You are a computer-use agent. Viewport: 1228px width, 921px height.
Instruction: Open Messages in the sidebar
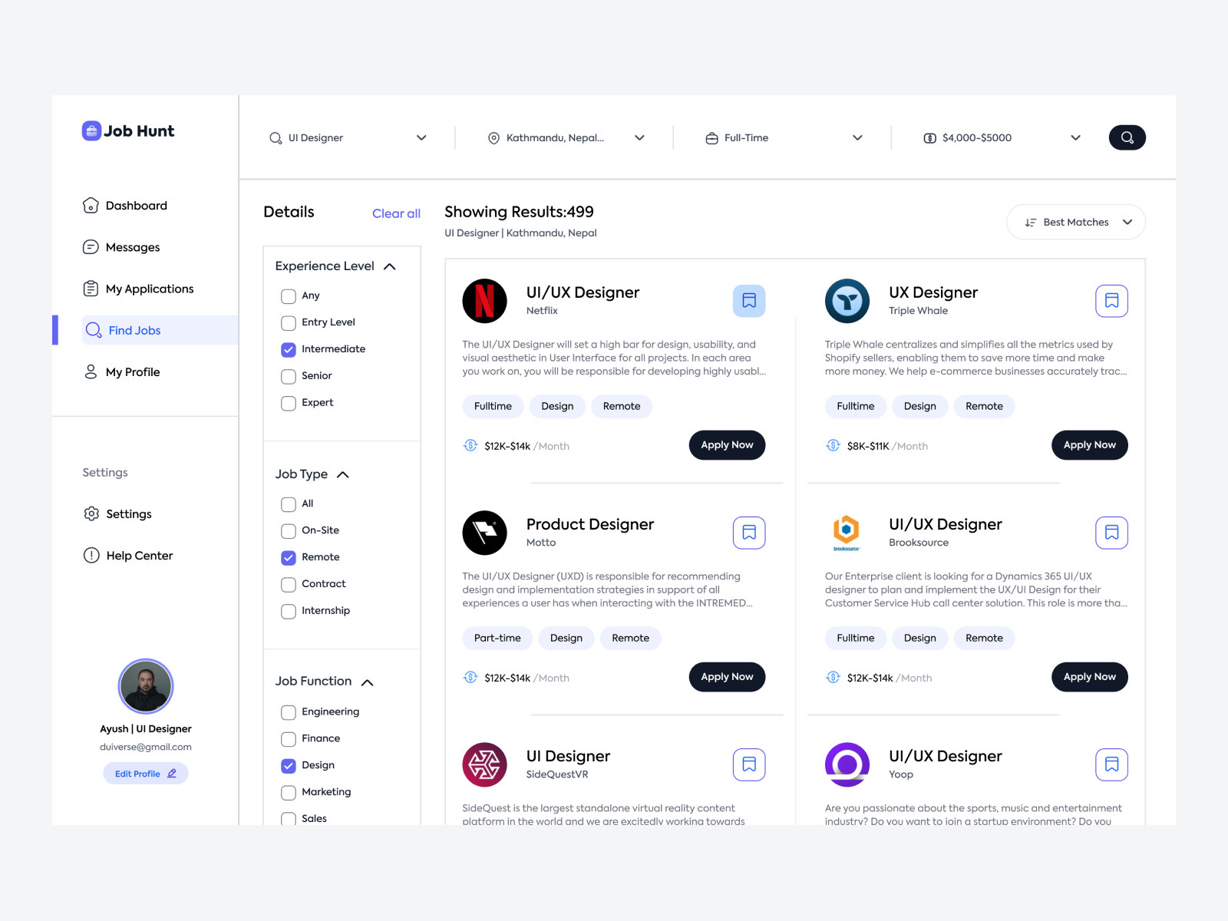click(x=121, y=247)
